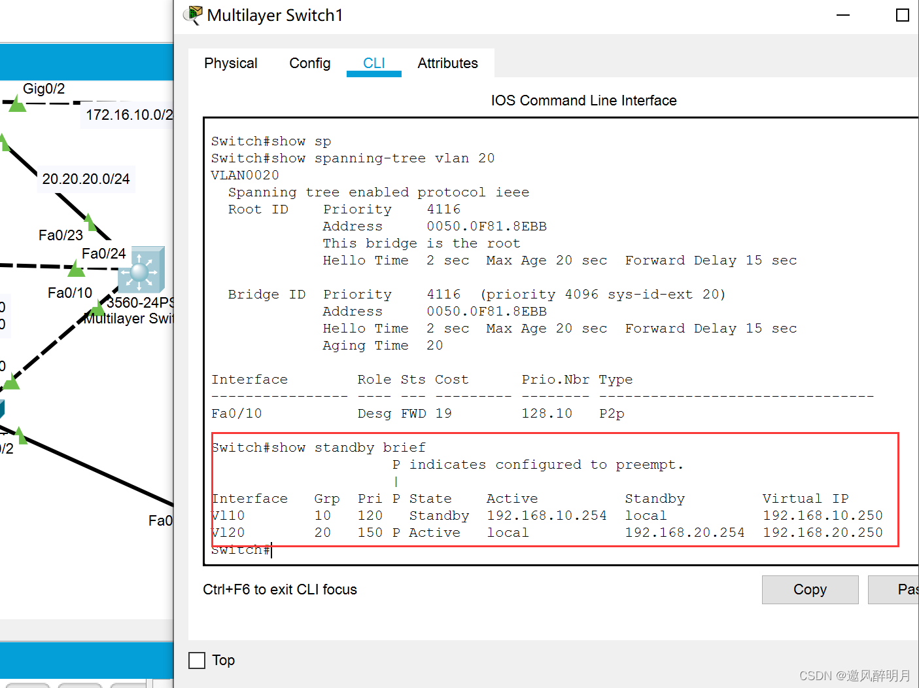Screen dimensions: 919x688
Task: Click the 'show standby brief' command line
Action: 319,448
